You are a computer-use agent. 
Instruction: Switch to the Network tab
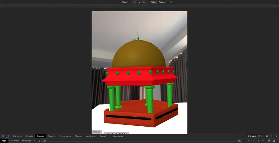coord(52,136)
